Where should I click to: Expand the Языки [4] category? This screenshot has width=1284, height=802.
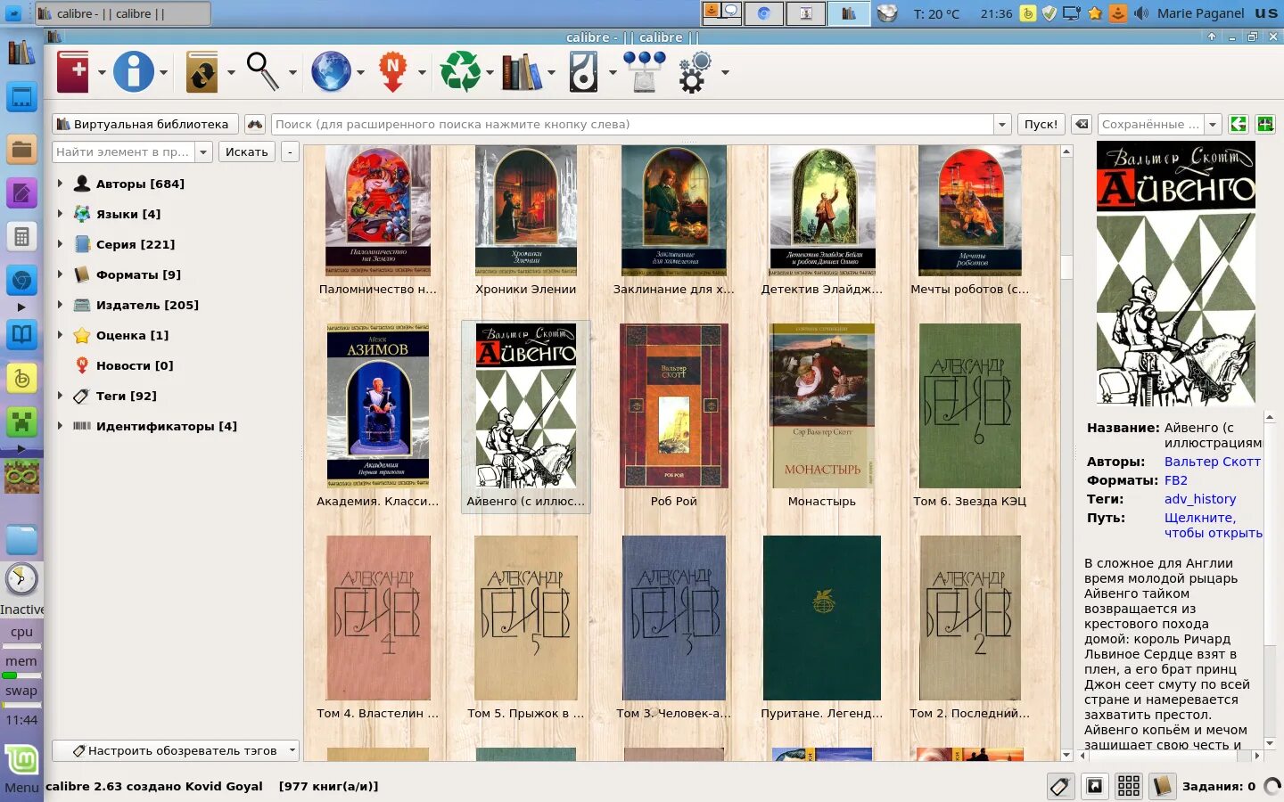click(x=60, y=214)
